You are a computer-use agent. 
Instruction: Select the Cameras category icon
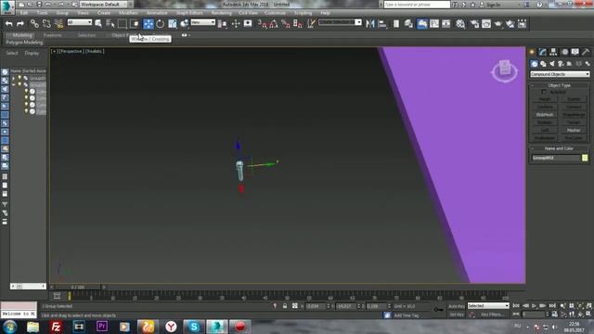click(561, 64)
